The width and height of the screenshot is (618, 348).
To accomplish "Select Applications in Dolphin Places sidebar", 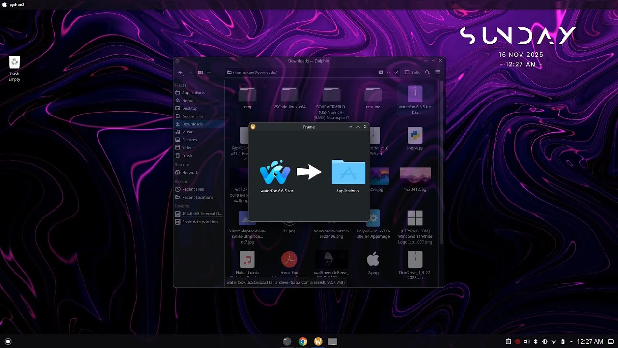I will [x=199, y=93].
